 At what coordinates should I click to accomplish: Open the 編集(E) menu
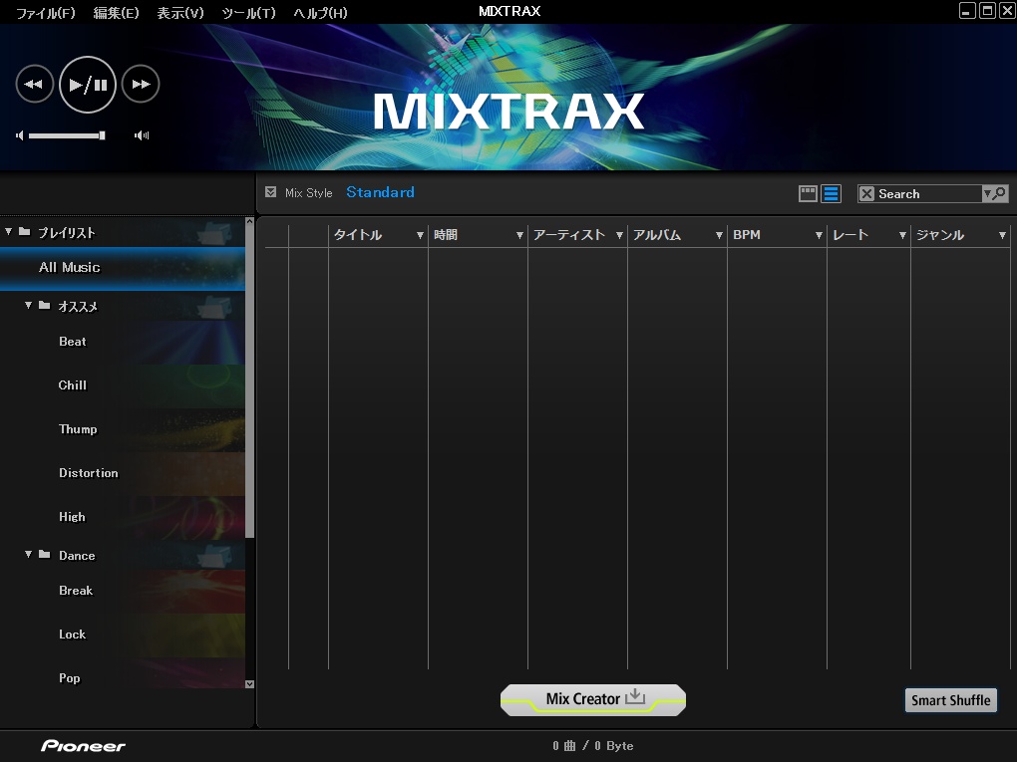click(116, 12)
